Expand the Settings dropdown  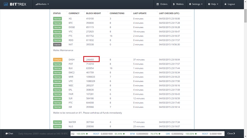coord(196,4)
